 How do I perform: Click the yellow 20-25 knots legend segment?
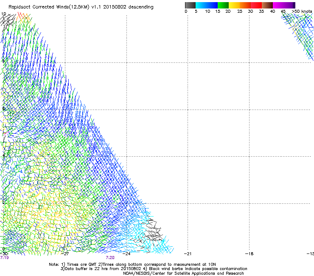click(x=234, y=5)
